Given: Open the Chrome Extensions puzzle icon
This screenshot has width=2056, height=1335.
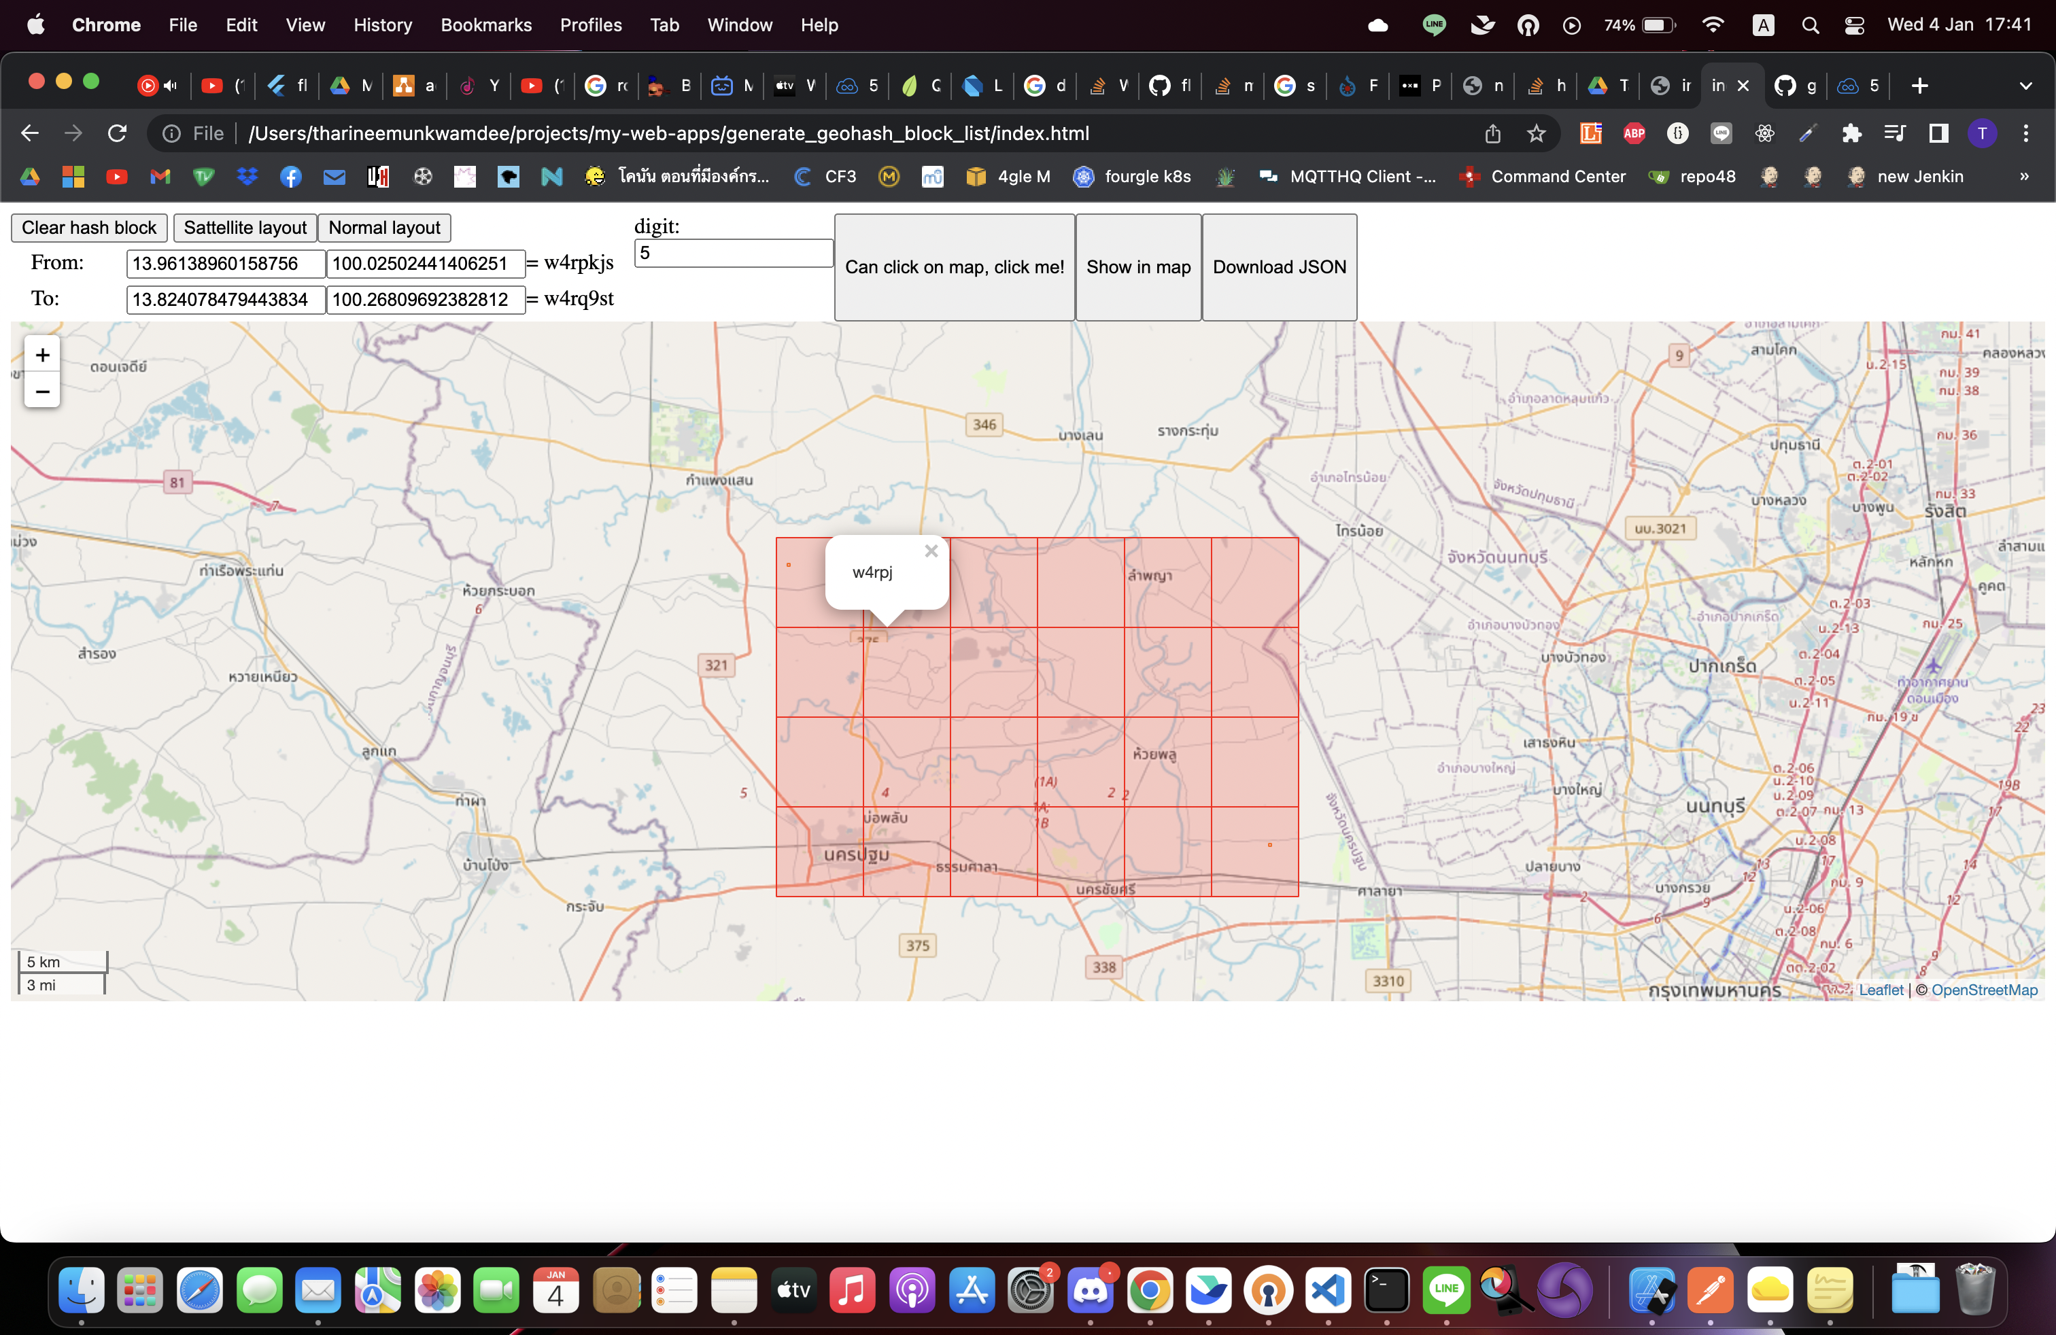Looking at the screenshot, I should pyautogui.click(x=1851, y=133).
